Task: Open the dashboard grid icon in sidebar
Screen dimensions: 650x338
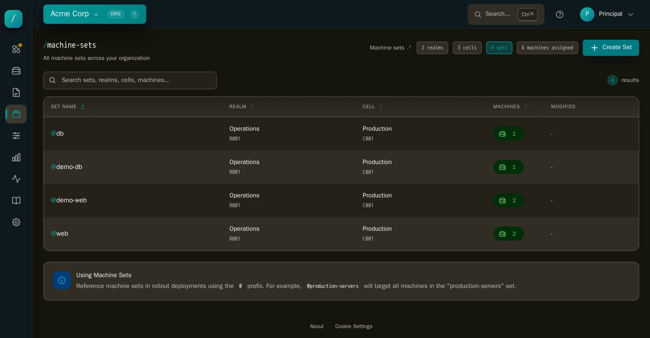Action: (16, 49)
